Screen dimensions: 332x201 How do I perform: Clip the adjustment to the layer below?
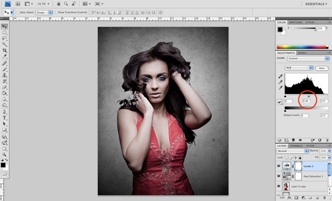pos(293,140)
